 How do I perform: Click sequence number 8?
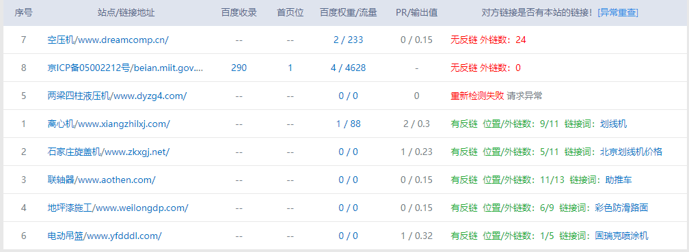click(23, 68)
